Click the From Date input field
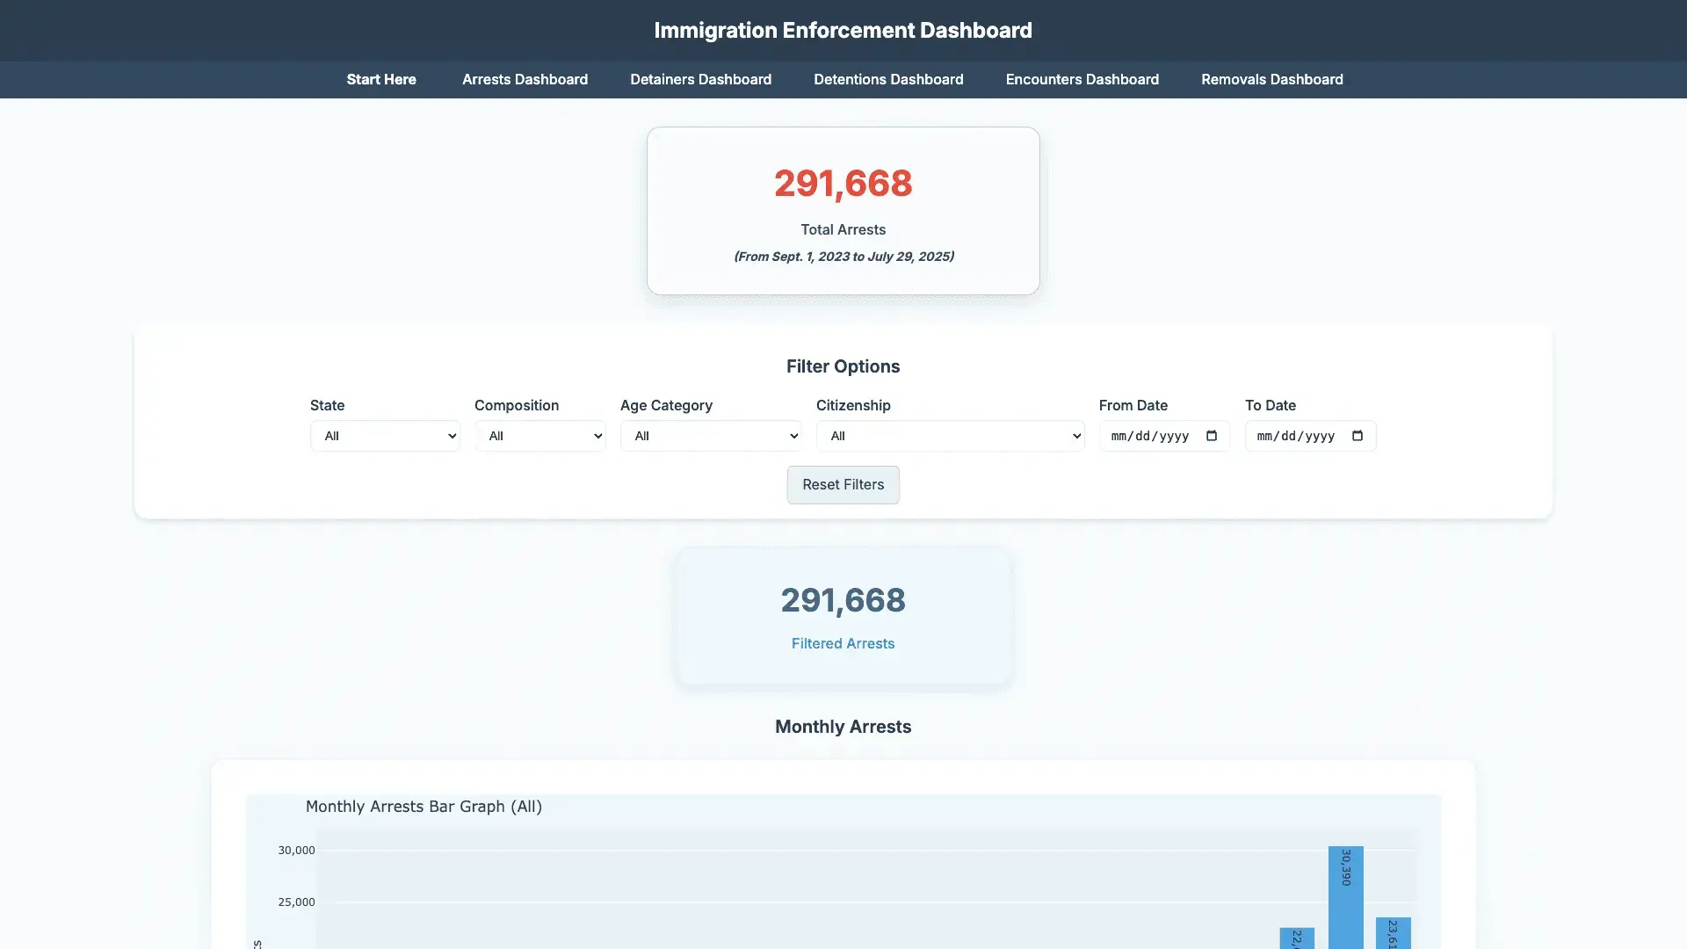 click(1151, 436)
